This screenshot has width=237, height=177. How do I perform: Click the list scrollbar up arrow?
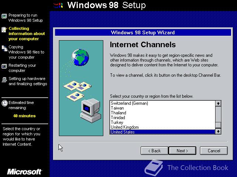tap(218, 104)
